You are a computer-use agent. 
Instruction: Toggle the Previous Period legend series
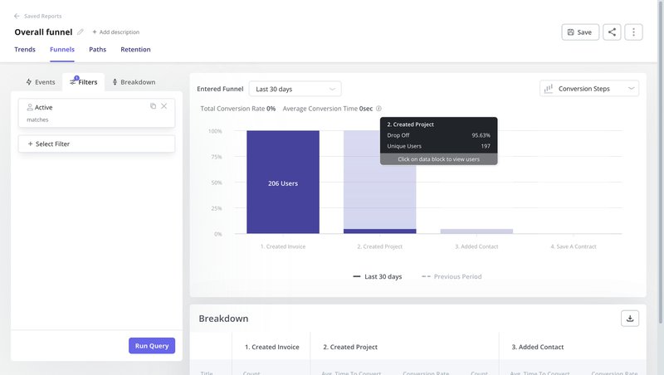tap(452, 276)
